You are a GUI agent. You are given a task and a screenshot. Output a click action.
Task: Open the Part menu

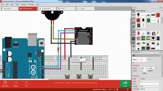tap(12, 5)
